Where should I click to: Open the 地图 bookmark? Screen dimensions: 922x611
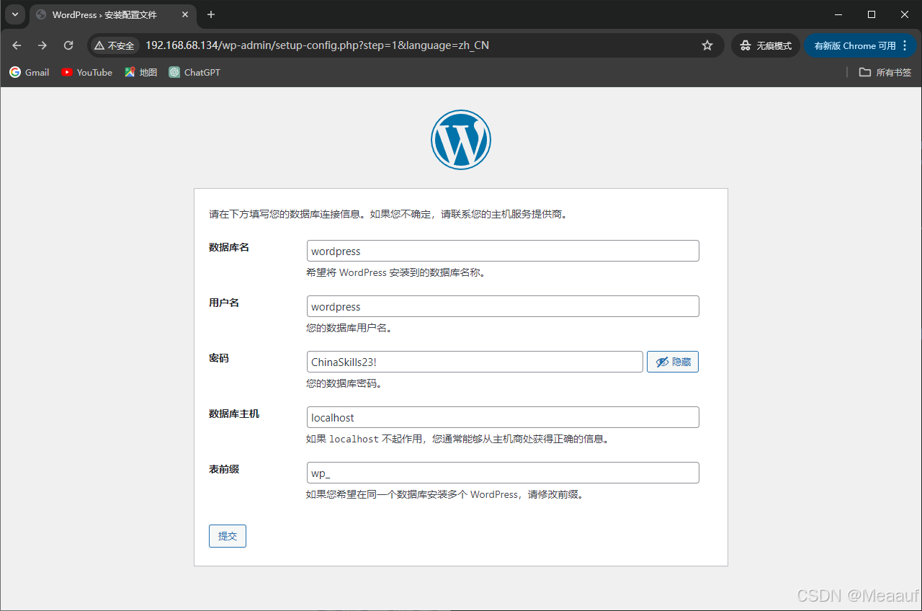(140, 72)
